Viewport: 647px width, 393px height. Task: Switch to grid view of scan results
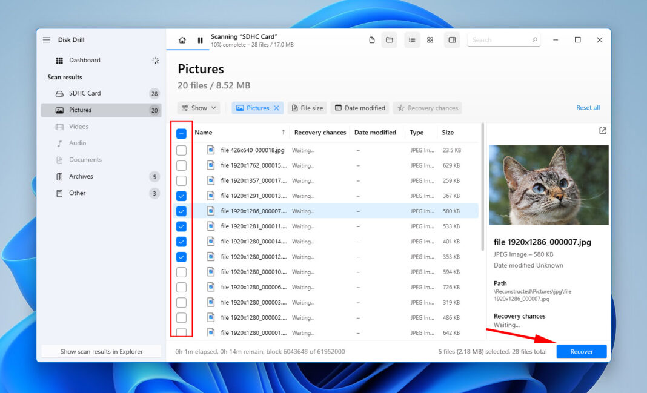(x=430, y=39)
